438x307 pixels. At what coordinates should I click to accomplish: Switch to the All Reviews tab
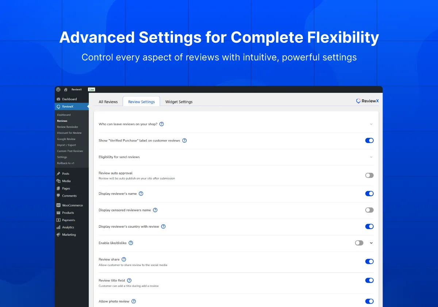click(x=108, y=102)
